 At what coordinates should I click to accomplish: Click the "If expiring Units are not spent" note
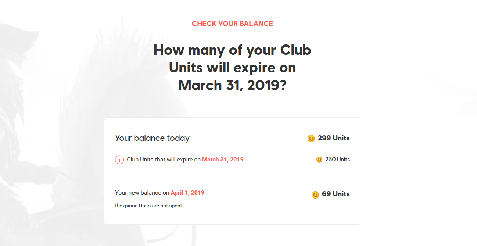pos(148,206)
